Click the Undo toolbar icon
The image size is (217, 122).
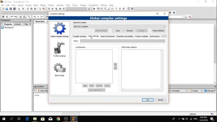pyautogui.click(x=19, y=9)
